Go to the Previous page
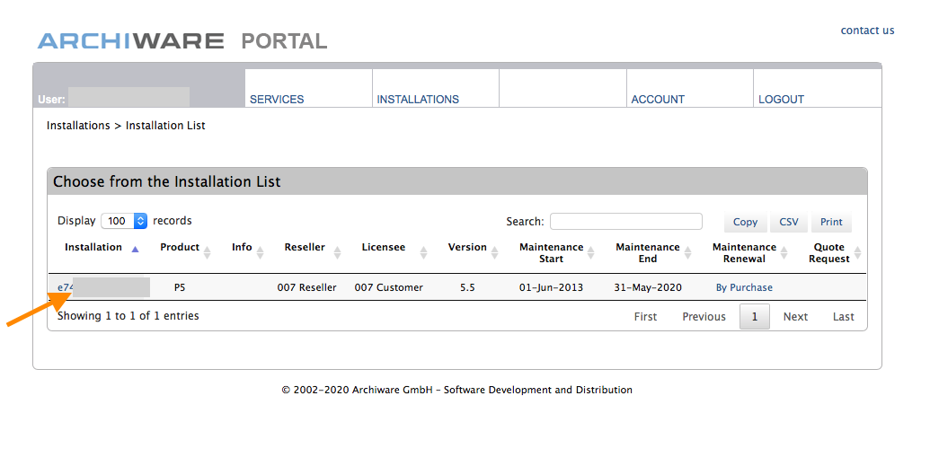The image size is (930, 466). click(704, 317)
